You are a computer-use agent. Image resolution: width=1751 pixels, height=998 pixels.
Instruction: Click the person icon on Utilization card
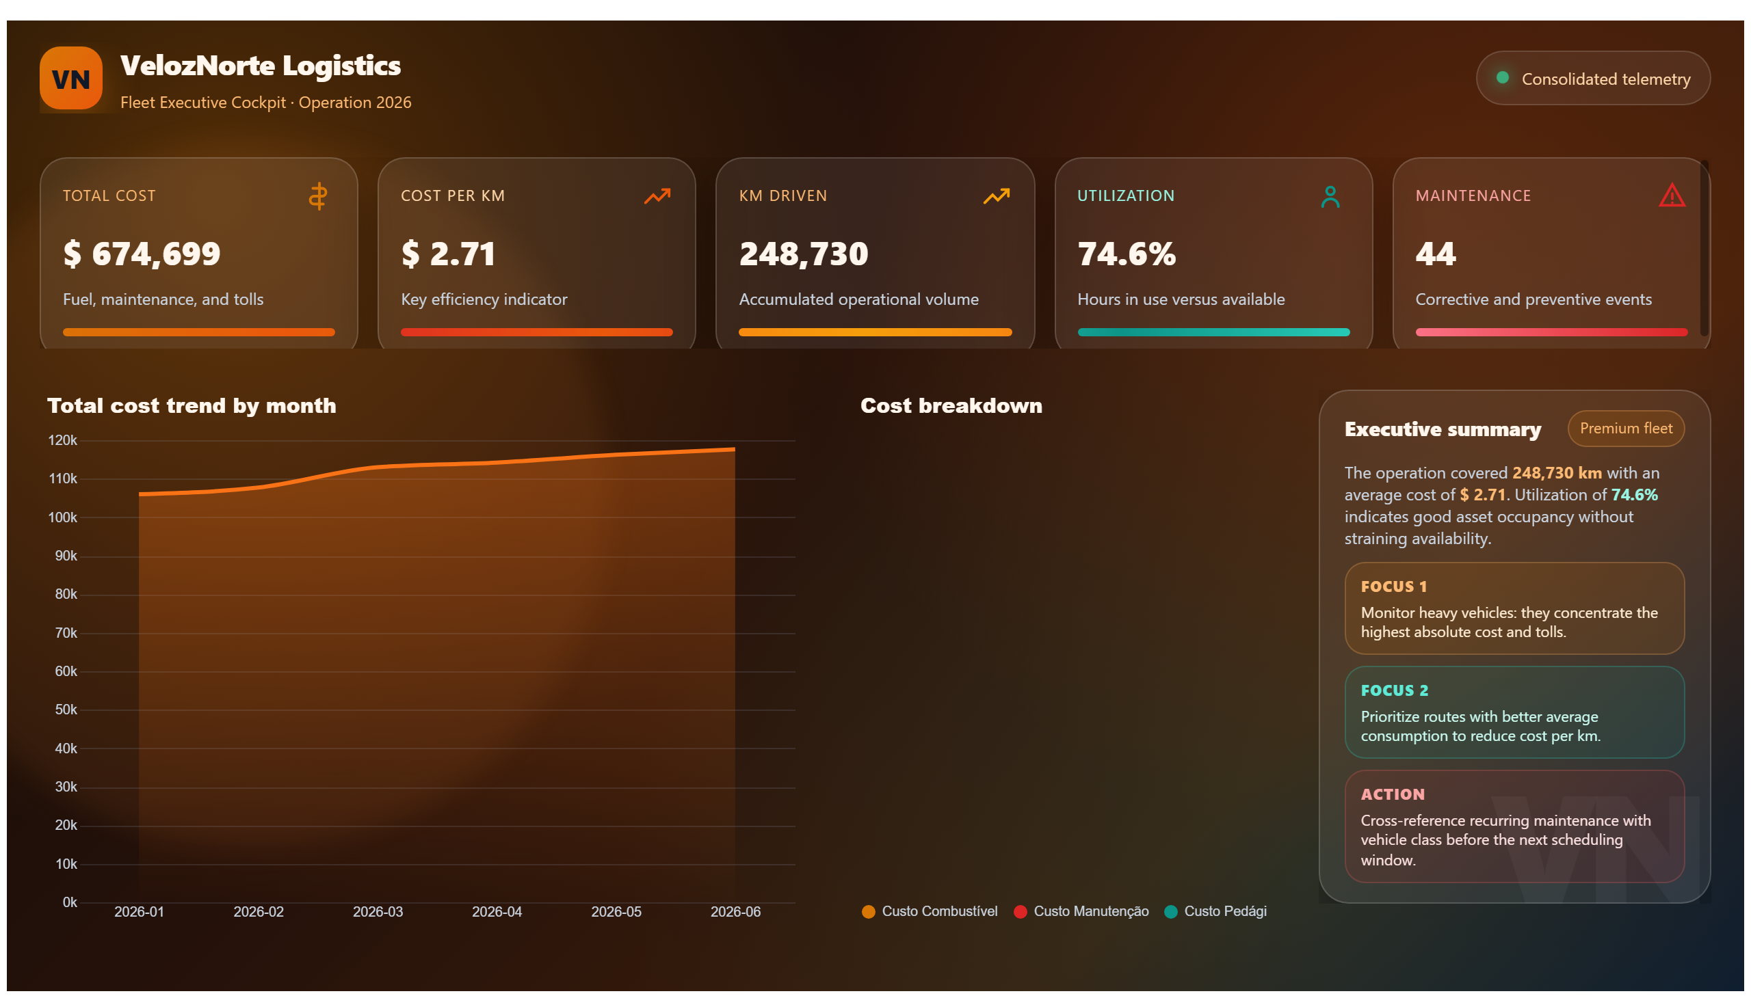[x=1329, y=197]
